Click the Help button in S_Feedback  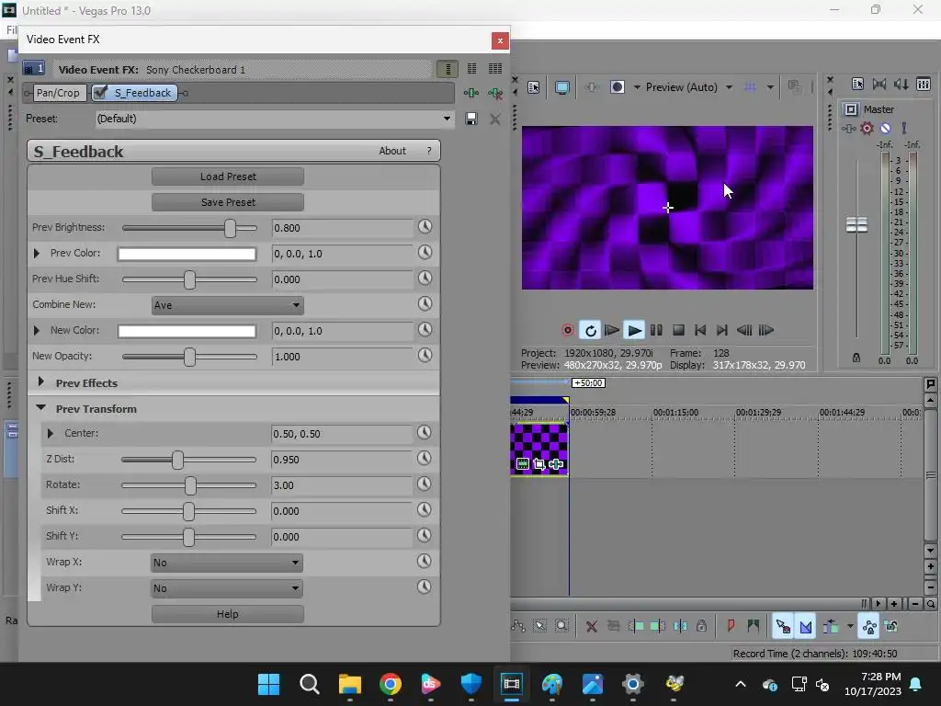pos(228,614)
